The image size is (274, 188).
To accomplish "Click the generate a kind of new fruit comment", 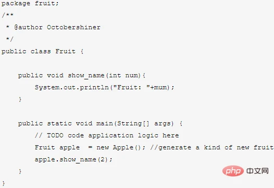I will [212, 147].
